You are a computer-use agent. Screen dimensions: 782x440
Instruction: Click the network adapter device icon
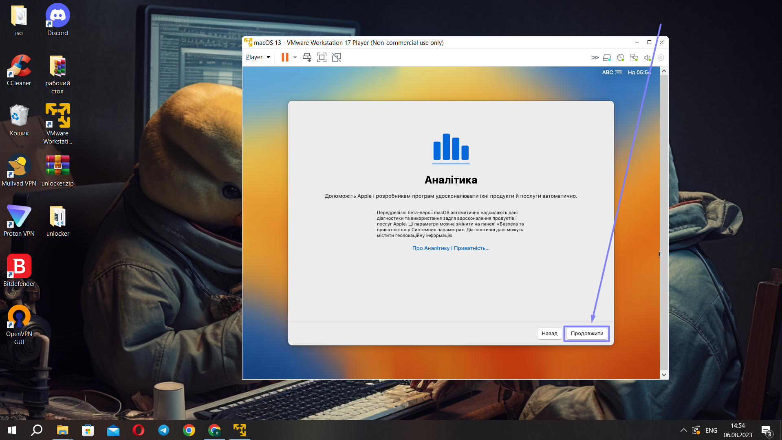point(634,57)
